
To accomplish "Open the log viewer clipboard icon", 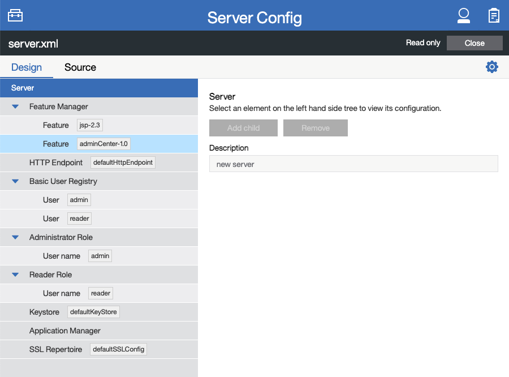I will [x=494, y=15].
